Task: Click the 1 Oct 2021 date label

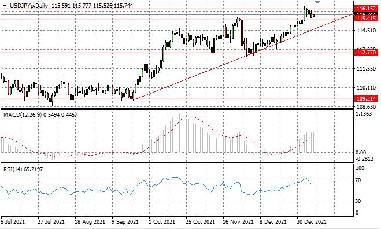Action: pos(162,222)
